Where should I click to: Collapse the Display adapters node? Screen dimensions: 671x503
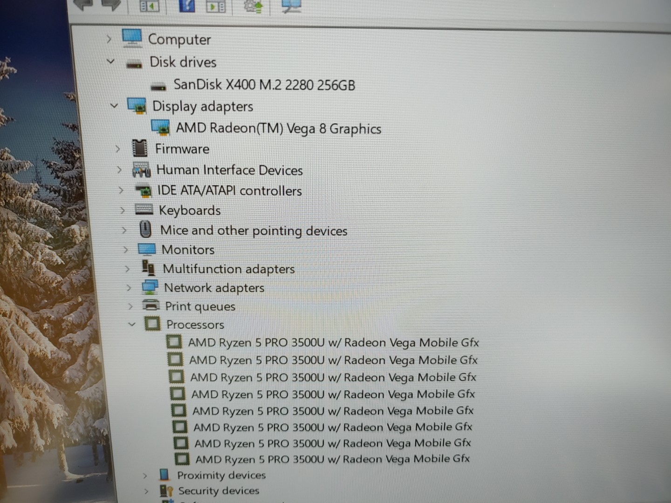tap(114, 106)
